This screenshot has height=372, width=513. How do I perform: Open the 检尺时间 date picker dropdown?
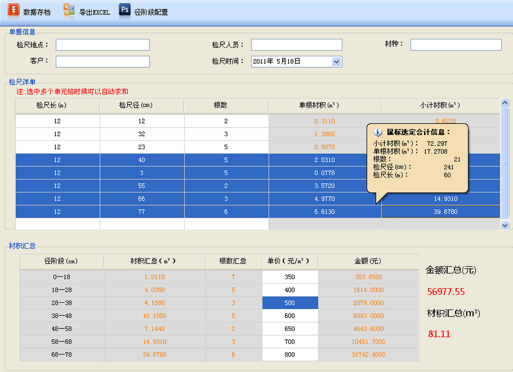336,62
